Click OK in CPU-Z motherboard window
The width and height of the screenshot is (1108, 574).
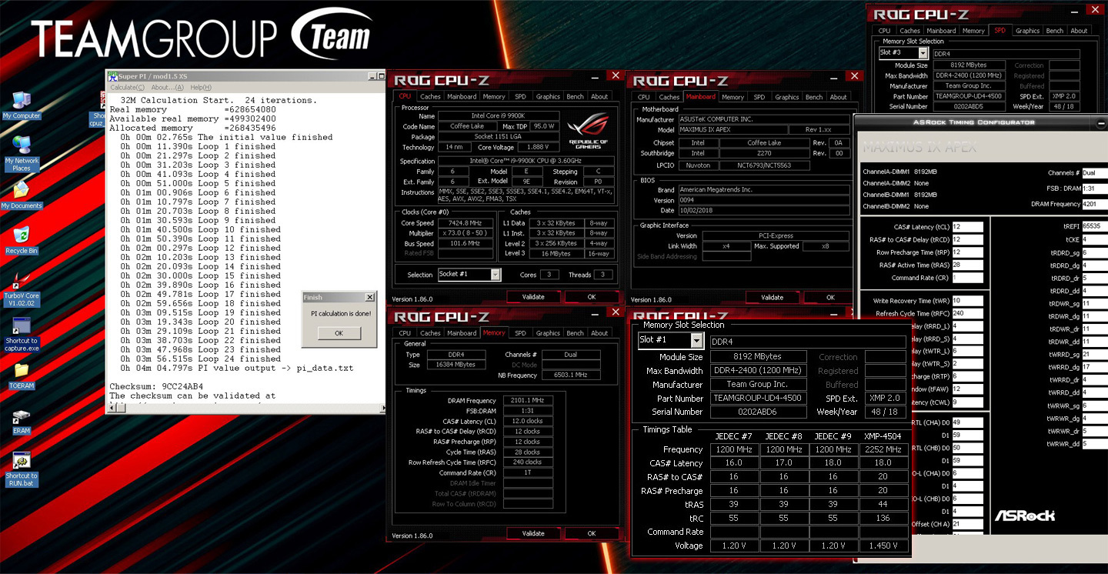830,298
